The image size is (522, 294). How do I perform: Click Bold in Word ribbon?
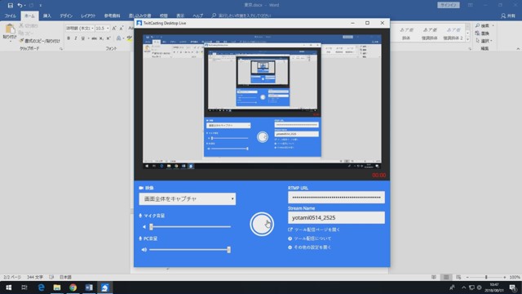coord(69,38)
